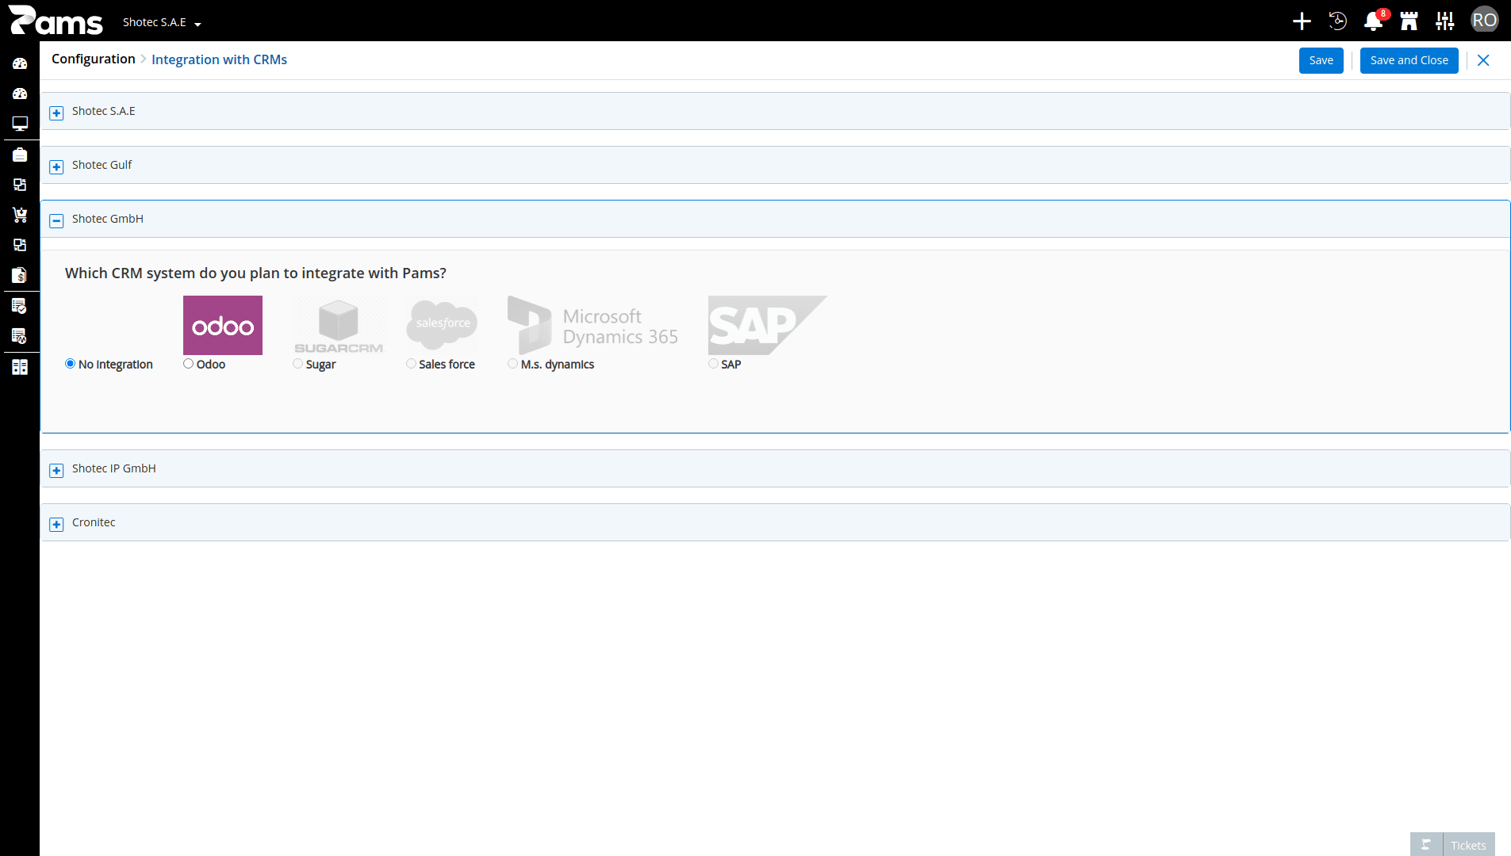Click the Shotec IP GmbH section title

[113, 468]
